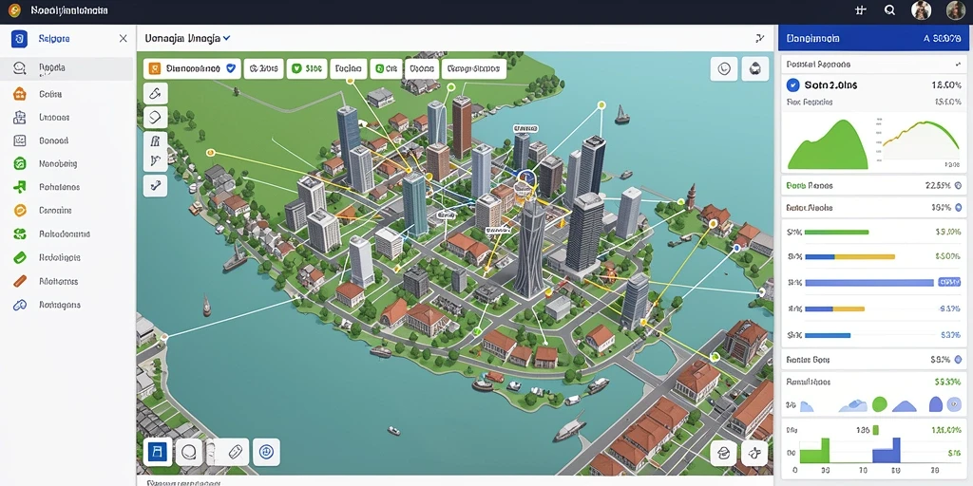Open the green Monobaing sidebar icon
This screenshot has width=973, height=486.
(x=20, y=163)
